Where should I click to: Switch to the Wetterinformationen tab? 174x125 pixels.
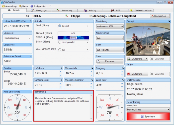pos(141,10)
